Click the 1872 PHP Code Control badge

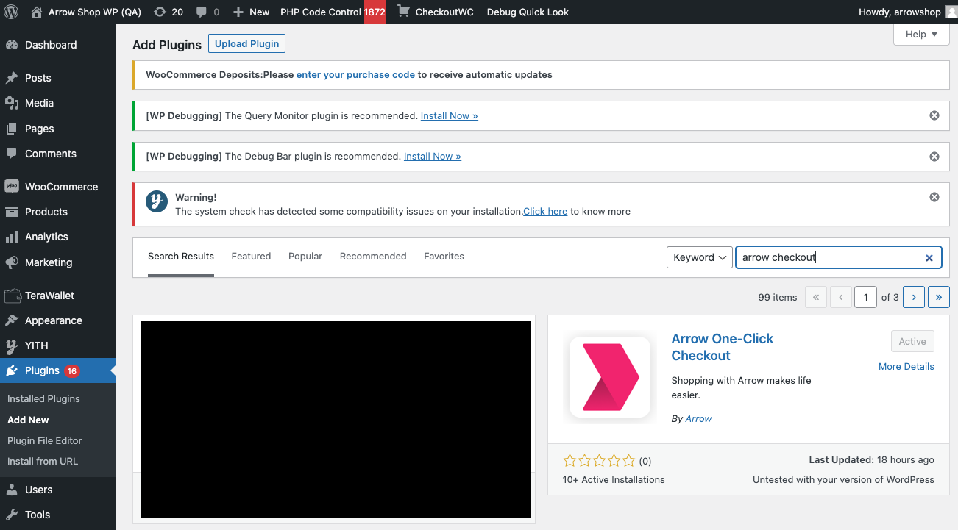point(375,12)
